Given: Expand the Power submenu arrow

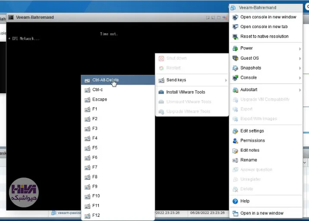Looking at the screenshot, I should 300,49.
